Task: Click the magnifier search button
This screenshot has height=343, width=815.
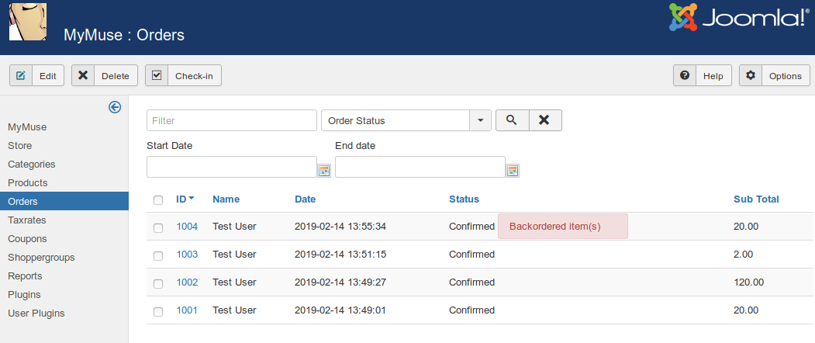Action: tap(512, 120)
